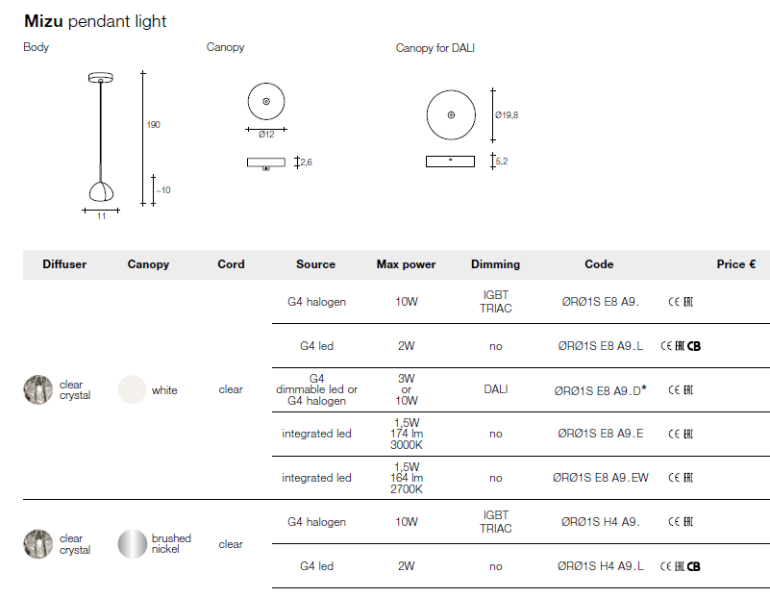Click the CE mark in the white-canopy G4 halogen row
Image resolution: width=770 pixels, height=598 pixels.
(674, 302)
